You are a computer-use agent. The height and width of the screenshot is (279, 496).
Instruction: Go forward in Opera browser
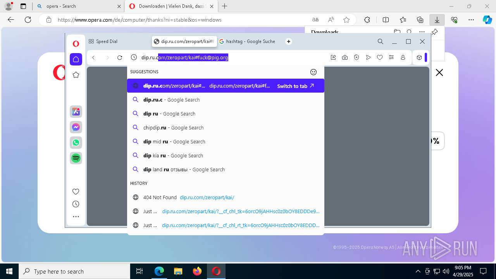(x=107, y=57)
